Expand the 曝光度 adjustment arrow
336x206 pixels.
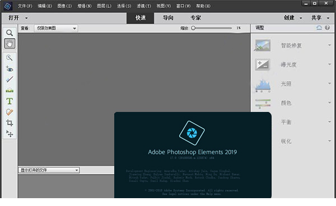(329, 64)
